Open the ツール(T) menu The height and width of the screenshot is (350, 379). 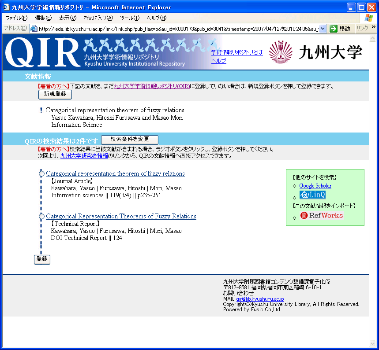click(x=129, y=18)
